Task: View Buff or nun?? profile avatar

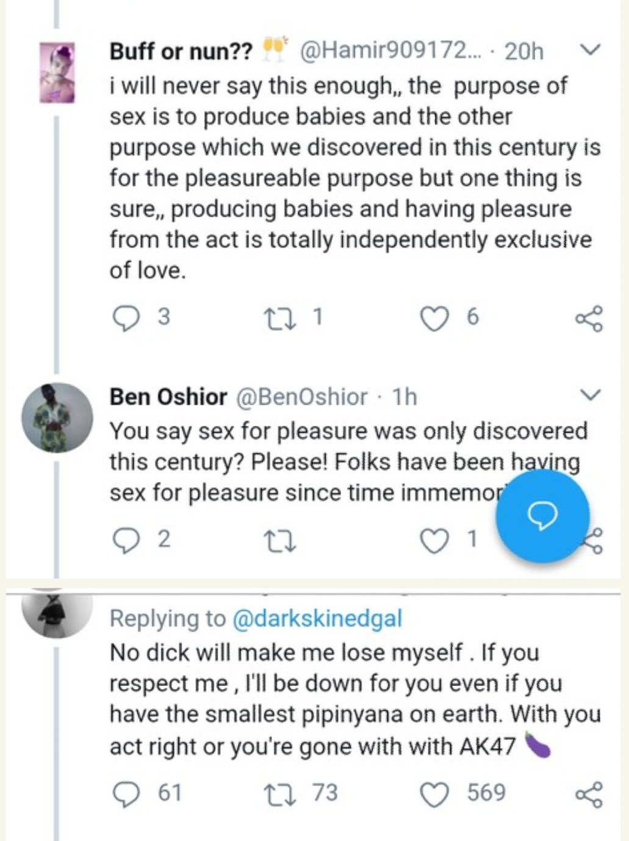Action: point(57,72)
